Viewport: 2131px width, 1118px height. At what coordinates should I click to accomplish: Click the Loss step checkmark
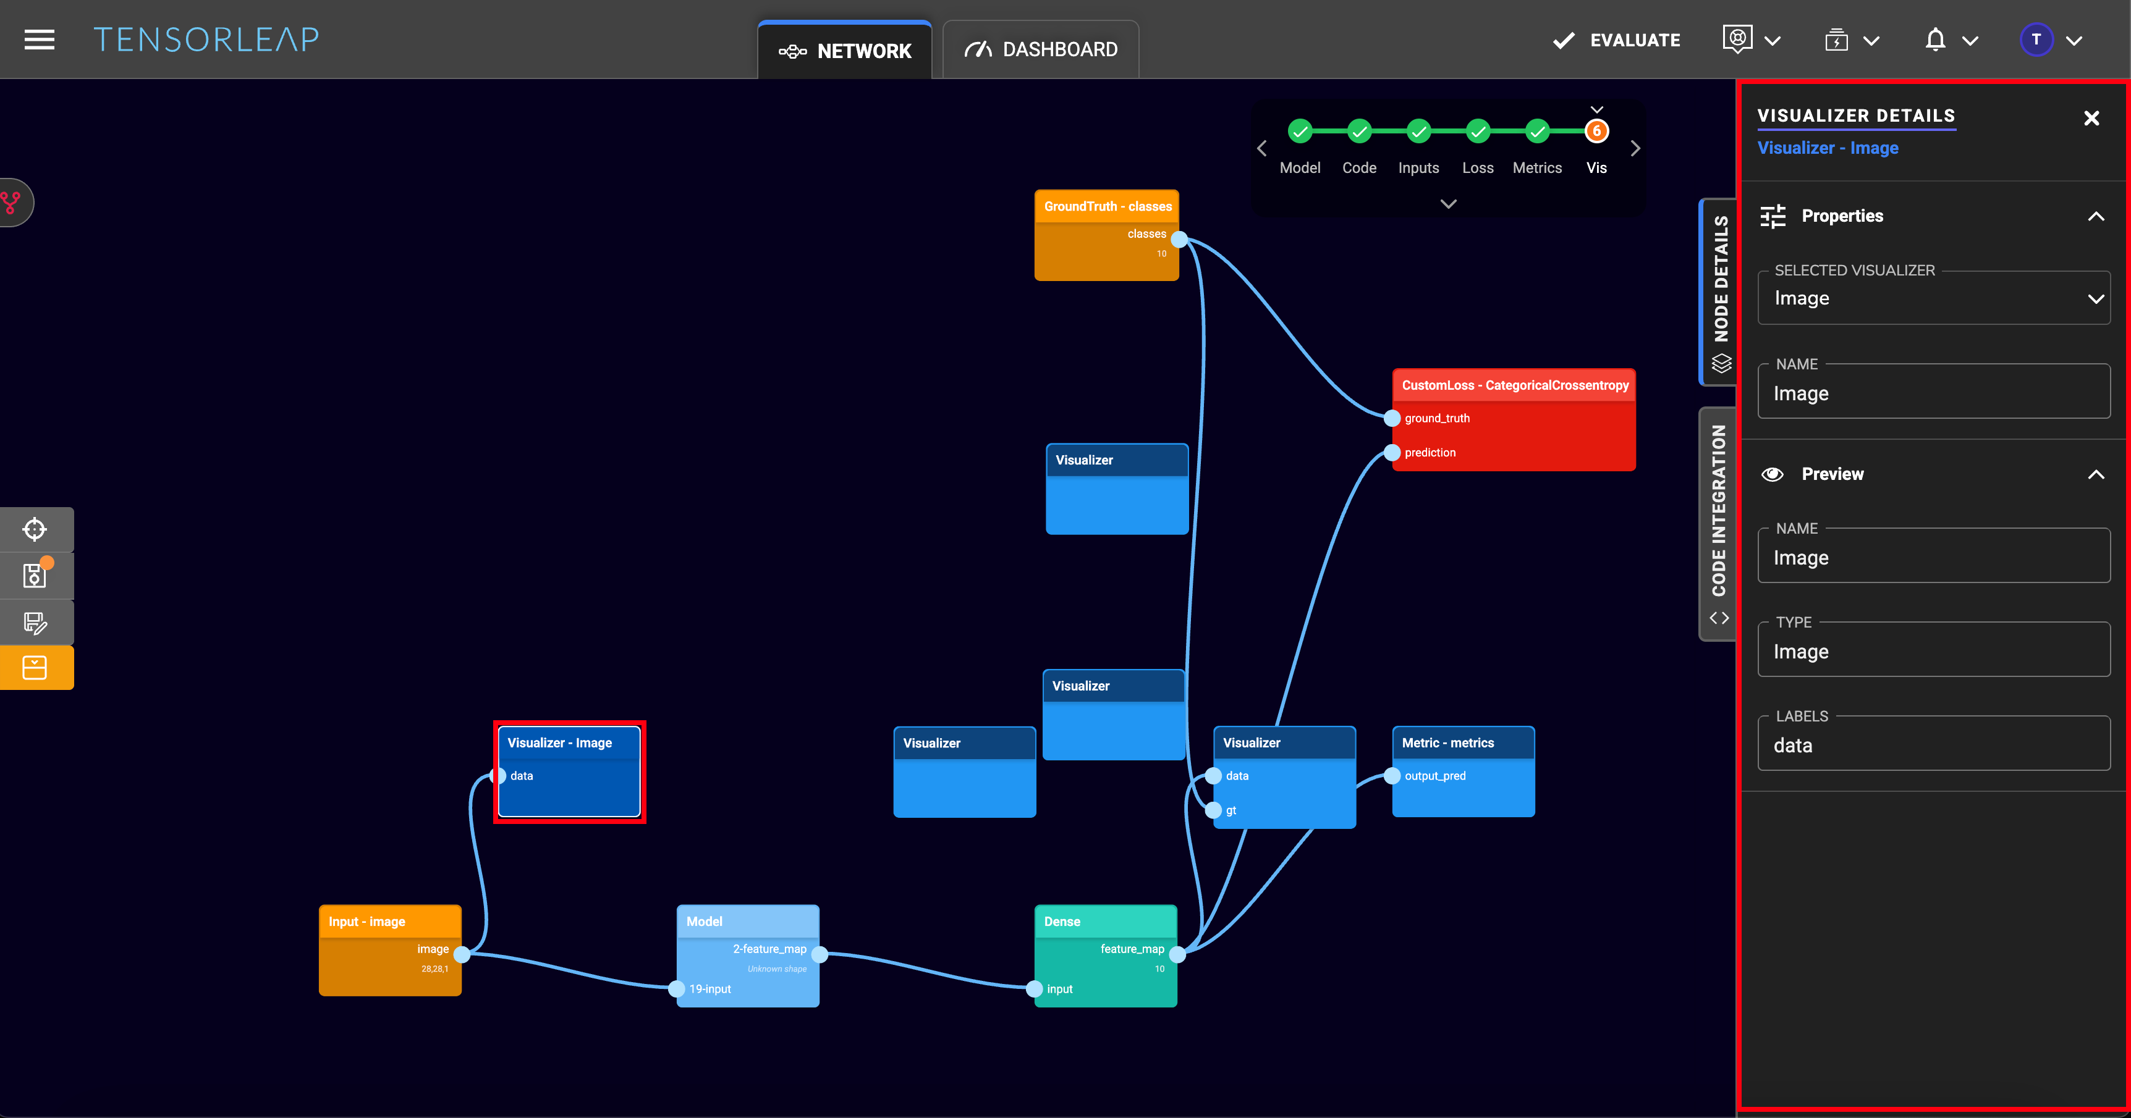[x=1478, y=131]
